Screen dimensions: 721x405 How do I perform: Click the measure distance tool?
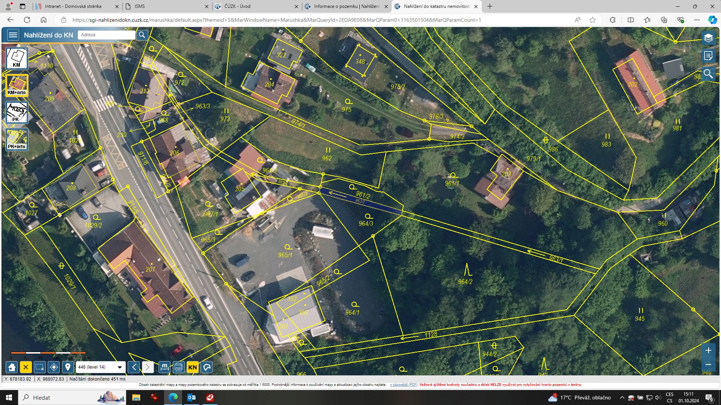coord(164,367)
